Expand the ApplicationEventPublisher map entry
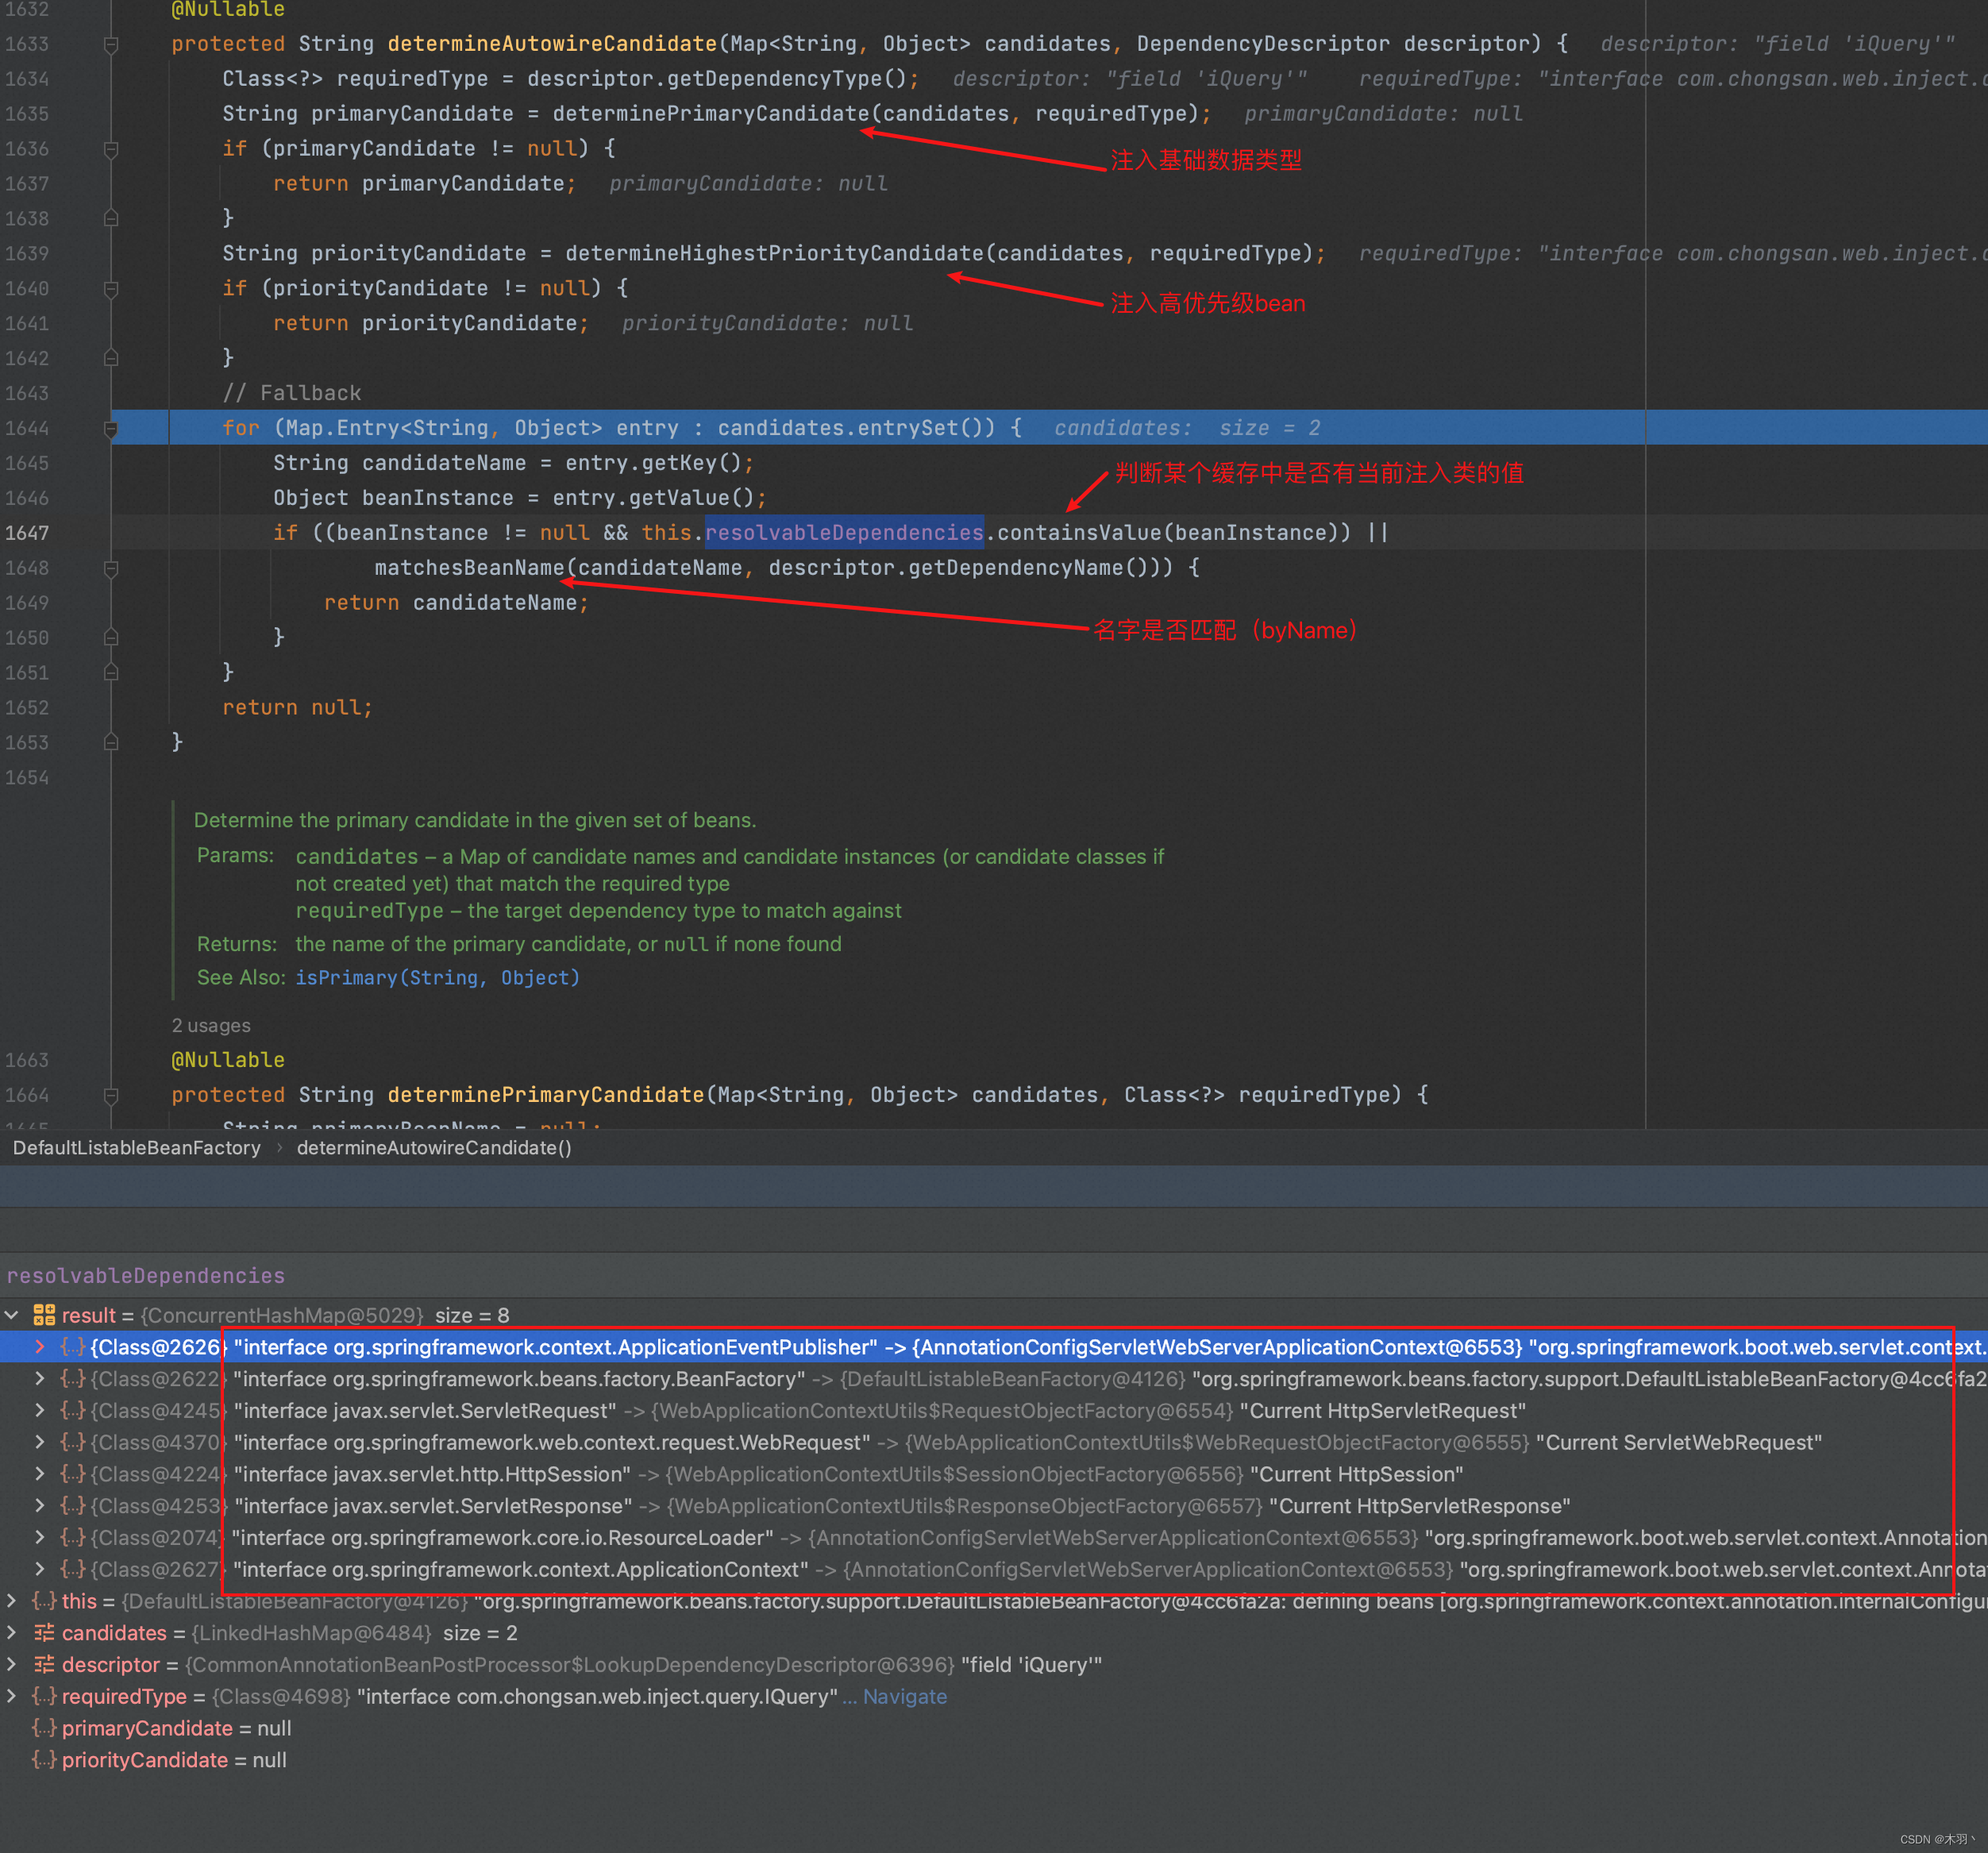 point(40,1347)
